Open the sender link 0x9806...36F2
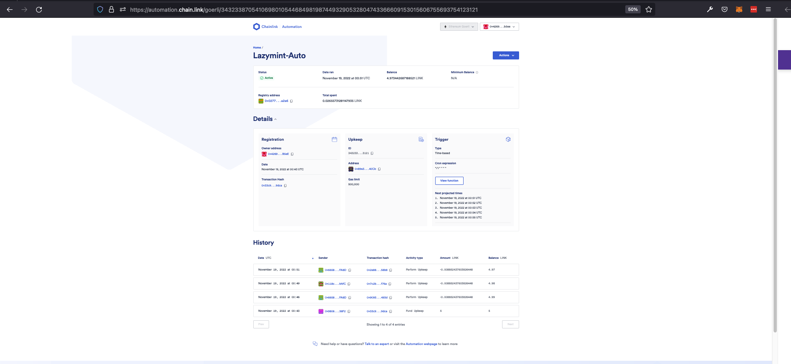The image size is (791, 364). point(335,311)
